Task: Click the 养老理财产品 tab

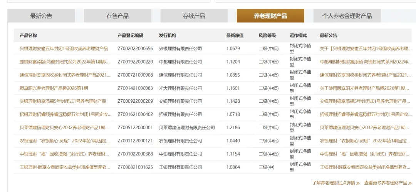Action: coord(270,16)
